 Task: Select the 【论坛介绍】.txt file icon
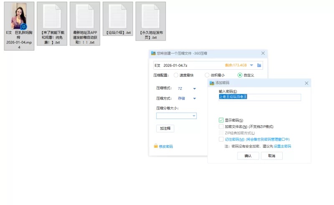(118, 16)
